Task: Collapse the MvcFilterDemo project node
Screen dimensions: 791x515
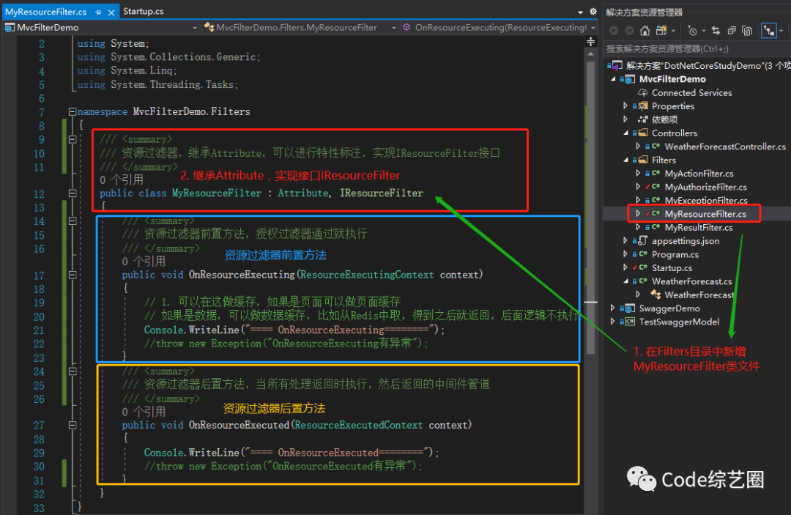Action: (x=614, y=79)
